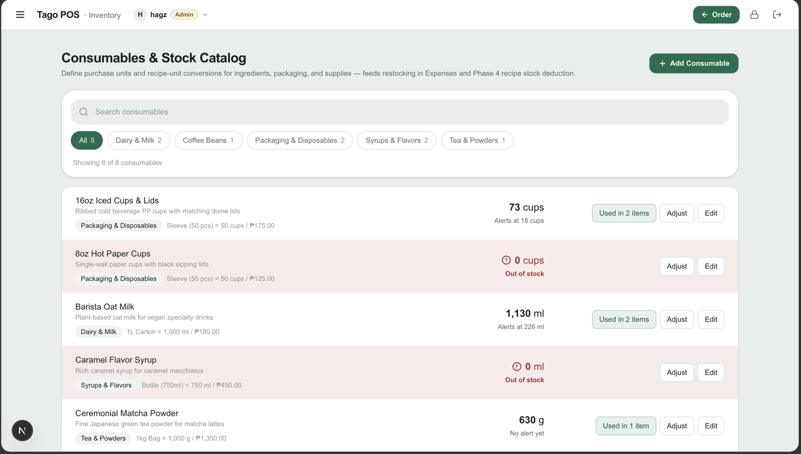Click out-of-stock alert icon for 8oz Hot Paper Cups
This screenshot has width=801, height=454.
506,260
